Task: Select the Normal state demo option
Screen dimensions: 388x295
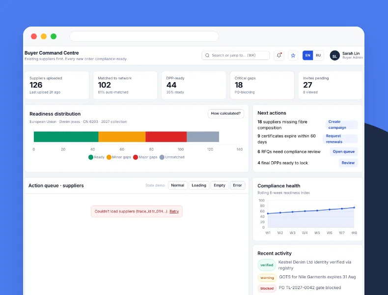Action: [177, 185]
